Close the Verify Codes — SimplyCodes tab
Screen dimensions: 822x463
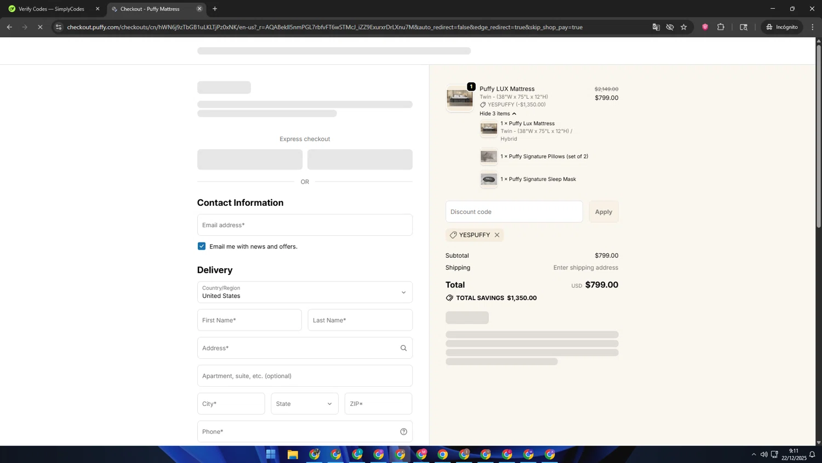[98, 9]
